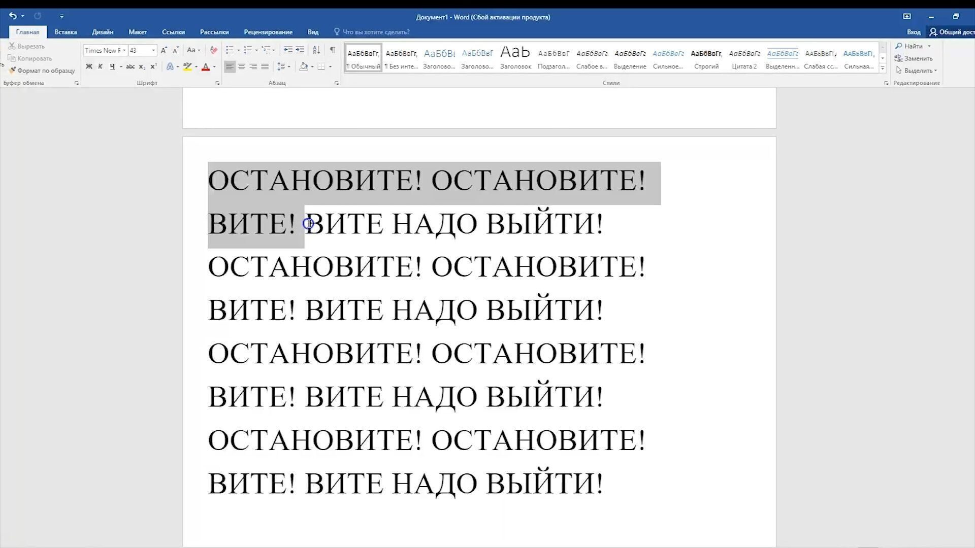Apply the Подзаголовок style
Viewport: 975px width, 548px height.
point(554,58)
